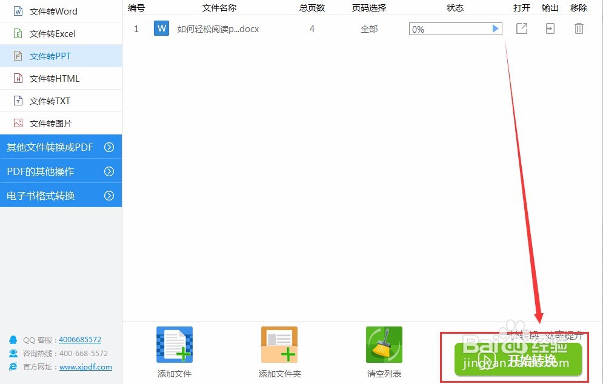Image resolution: width=603 pixels, height=384 pixels.
Task: Remove the file using the trash icon
Action: [579, 28]
